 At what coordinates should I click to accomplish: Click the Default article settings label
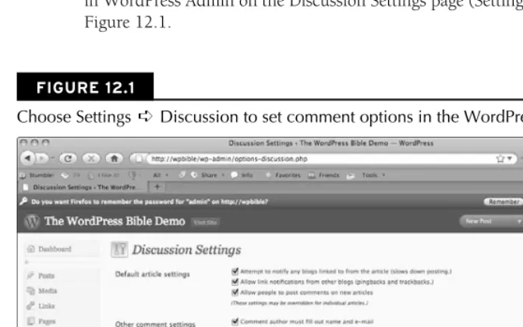point(153,274)
